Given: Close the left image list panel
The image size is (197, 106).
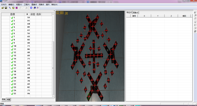Looking at the screenshot, I should tap(54, 11).
